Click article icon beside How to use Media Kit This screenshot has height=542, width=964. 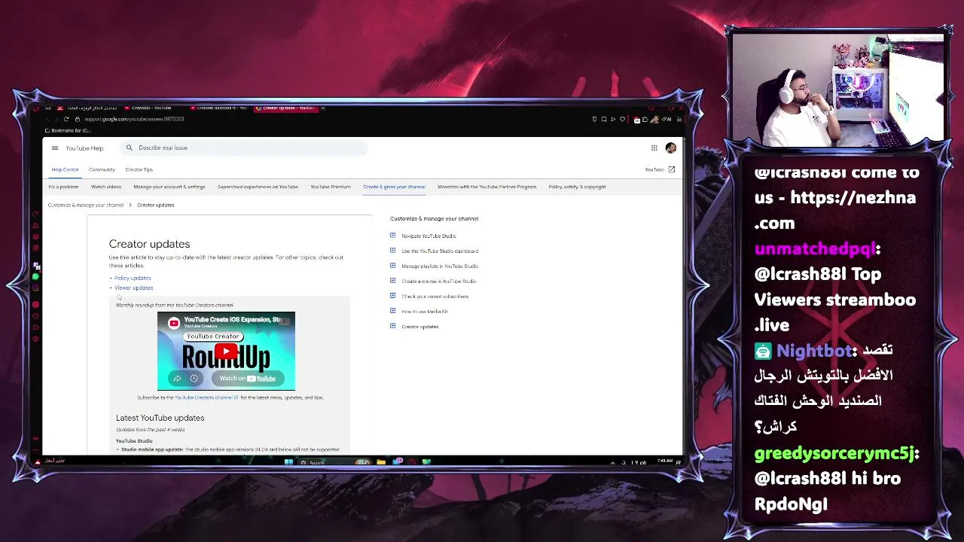[x=392, y=310]
